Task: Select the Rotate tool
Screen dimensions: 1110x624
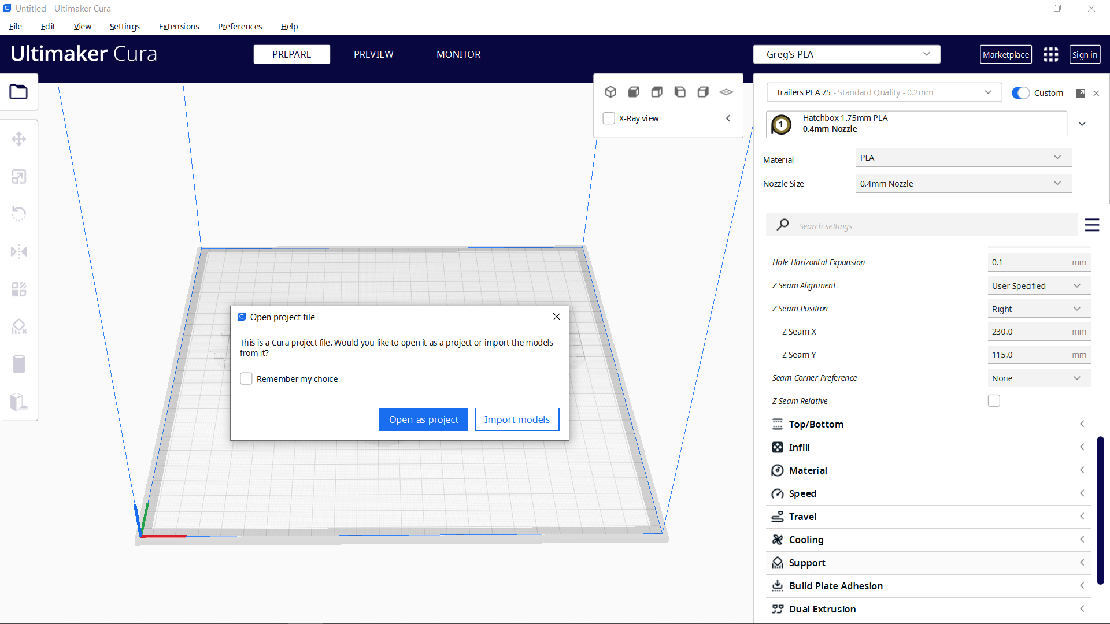Action: 19,214
